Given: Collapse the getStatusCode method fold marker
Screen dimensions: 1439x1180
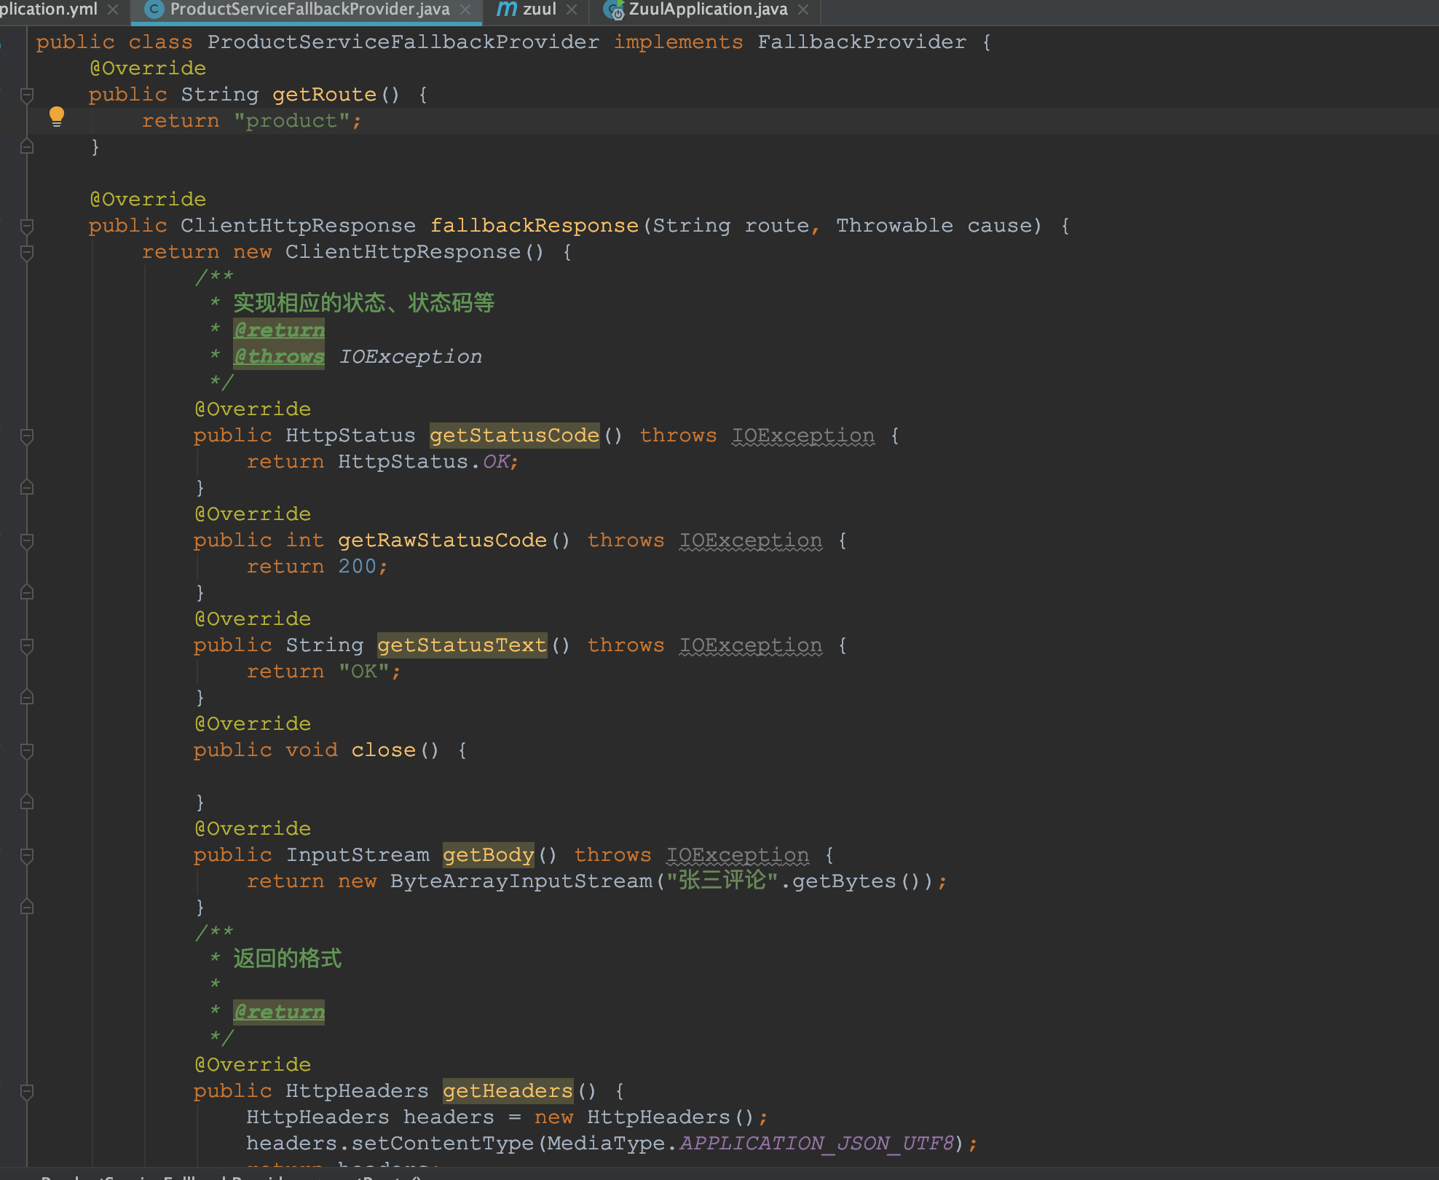Looking at the screenshot, I should [x=27, y=436].
